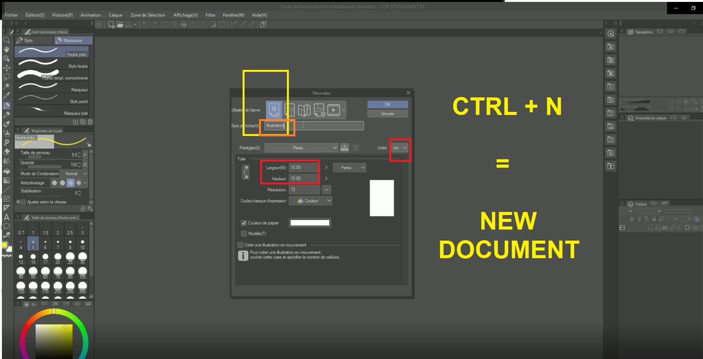
Task: Select the Gradient tool
Action: pyautogui.click(x=6, y=180)
